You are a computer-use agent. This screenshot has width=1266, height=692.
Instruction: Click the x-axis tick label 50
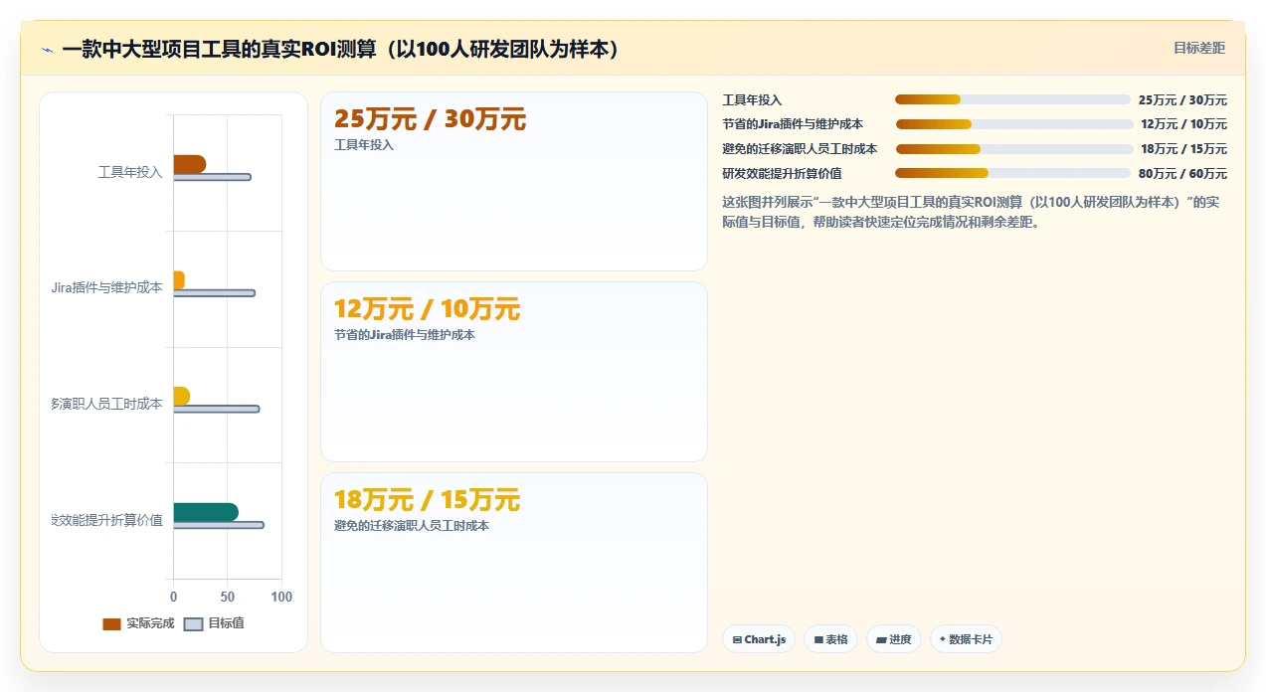click(228, 597)
